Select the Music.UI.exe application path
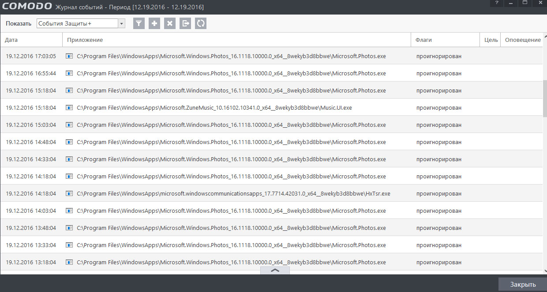 [x=214, y=107]
